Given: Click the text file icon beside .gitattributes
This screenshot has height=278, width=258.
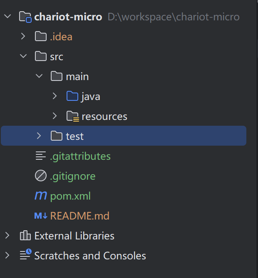Looking at the screenshot, I should [41, 156].
